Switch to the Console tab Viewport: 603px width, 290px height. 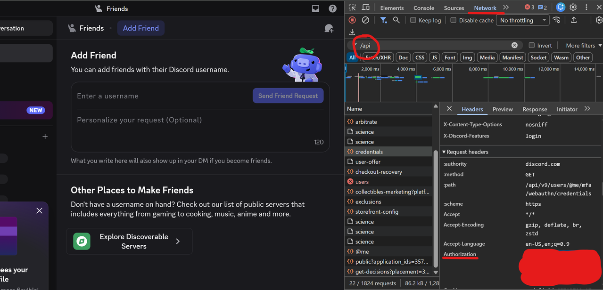click(x=424, y=8)
